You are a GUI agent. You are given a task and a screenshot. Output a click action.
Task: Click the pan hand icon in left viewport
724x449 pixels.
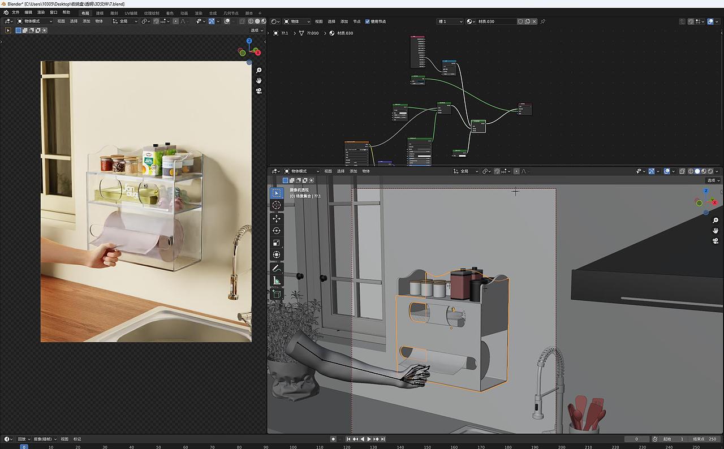(x=258, y=80)
